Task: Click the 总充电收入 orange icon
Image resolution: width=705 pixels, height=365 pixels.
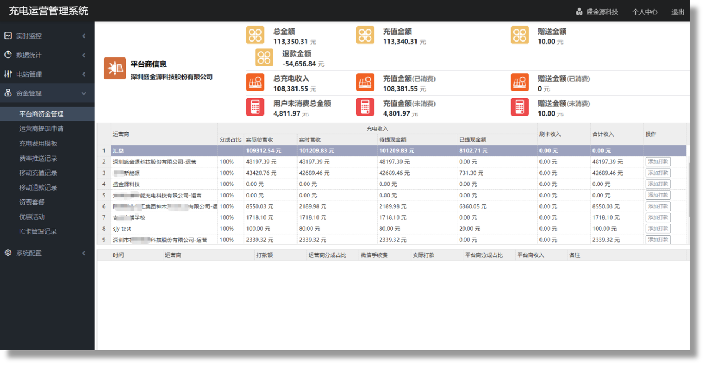Action: click(x=256, y=82)
